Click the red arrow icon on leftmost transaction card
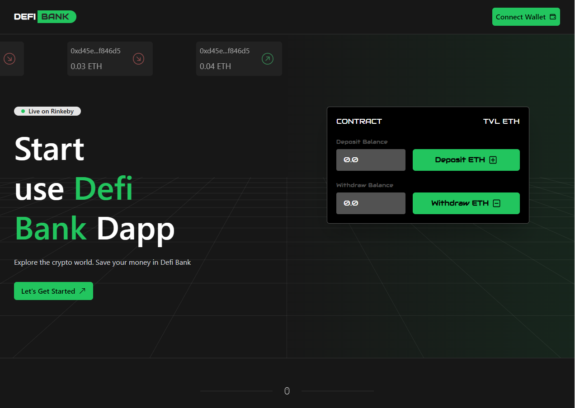The height and width of the screenshot is (408, 575). tap(9, 58)
